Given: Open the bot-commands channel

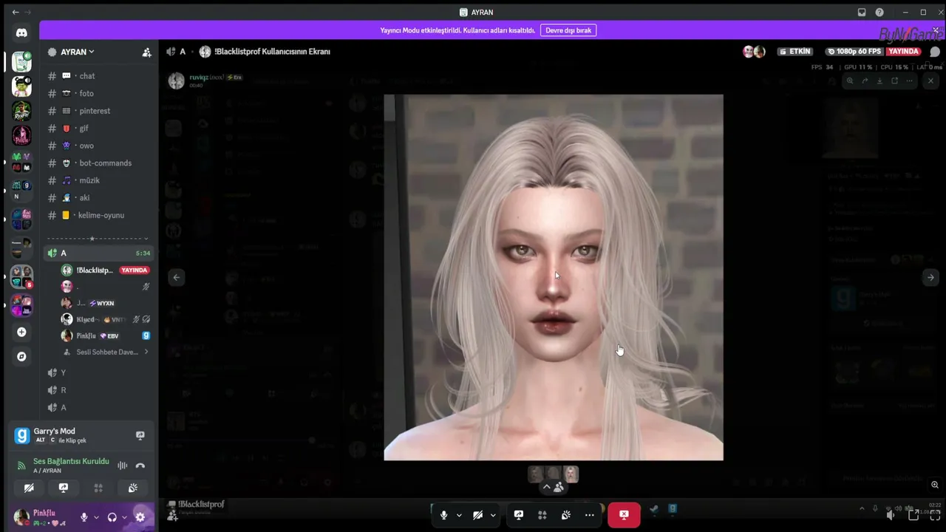Looking at the screenshot, I should (x=98, y=163).
